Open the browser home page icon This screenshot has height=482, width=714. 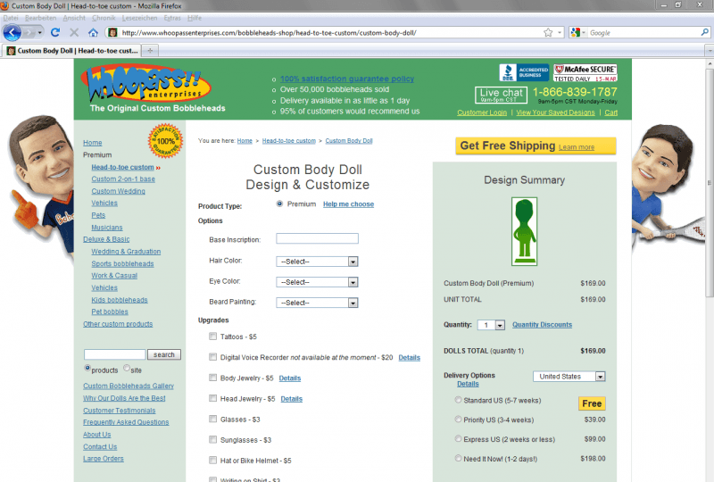[94, 32]
